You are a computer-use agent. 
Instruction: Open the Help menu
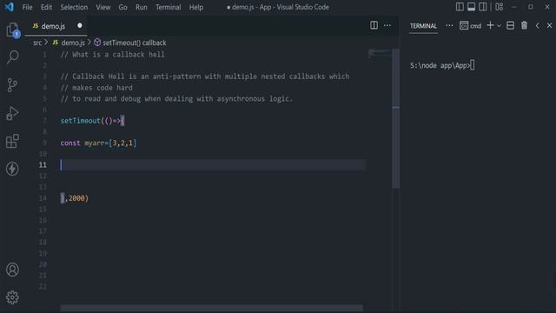196,7
